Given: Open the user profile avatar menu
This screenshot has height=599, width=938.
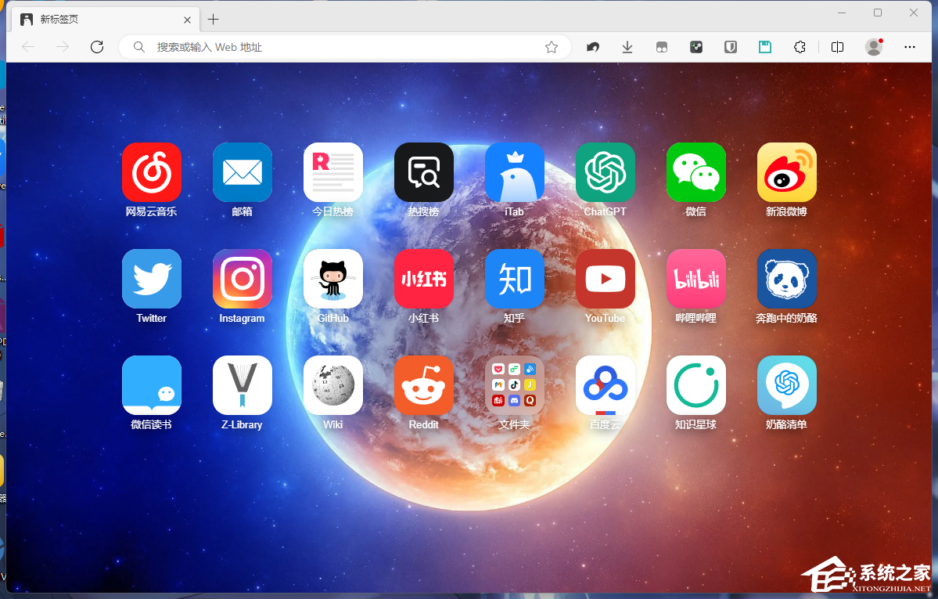Looking at the screenshot, I should click(874, 47).
